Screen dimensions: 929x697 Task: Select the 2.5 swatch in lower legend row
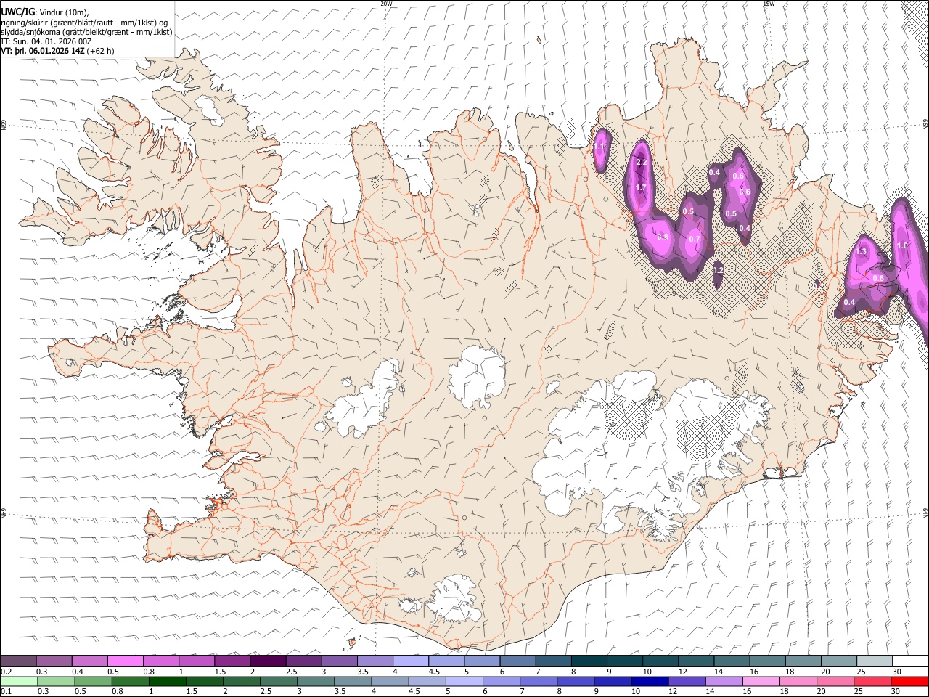click(x=279, y=681)
